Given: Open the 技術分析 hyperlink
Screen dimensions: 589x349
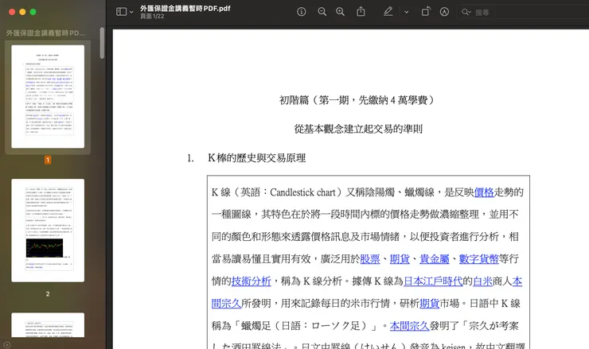Looking at the screenshot, I should pyautogui.click(x=251, y=281).
